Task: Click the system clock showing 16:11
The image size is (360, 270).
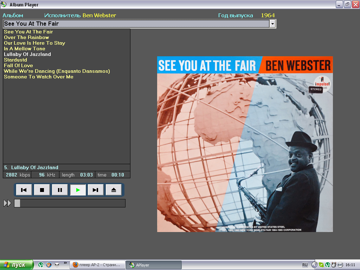Action: (350, 265)
